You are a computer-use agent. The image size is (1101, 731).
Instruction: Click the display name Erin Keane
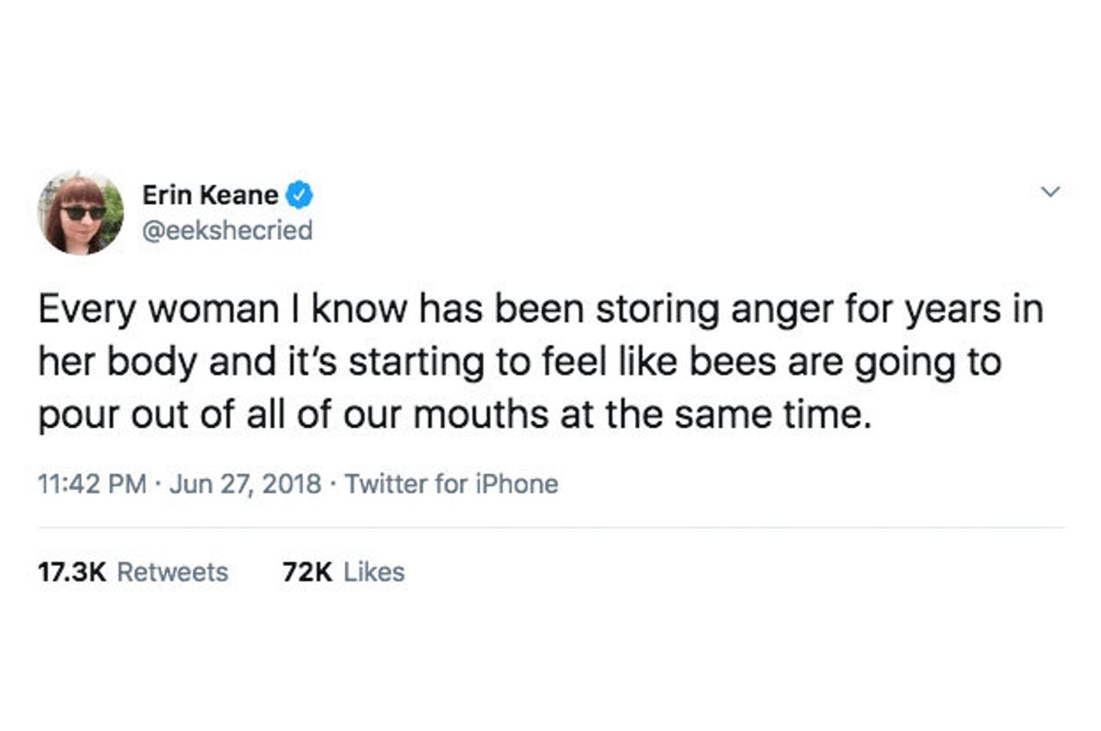coord(210,195)
